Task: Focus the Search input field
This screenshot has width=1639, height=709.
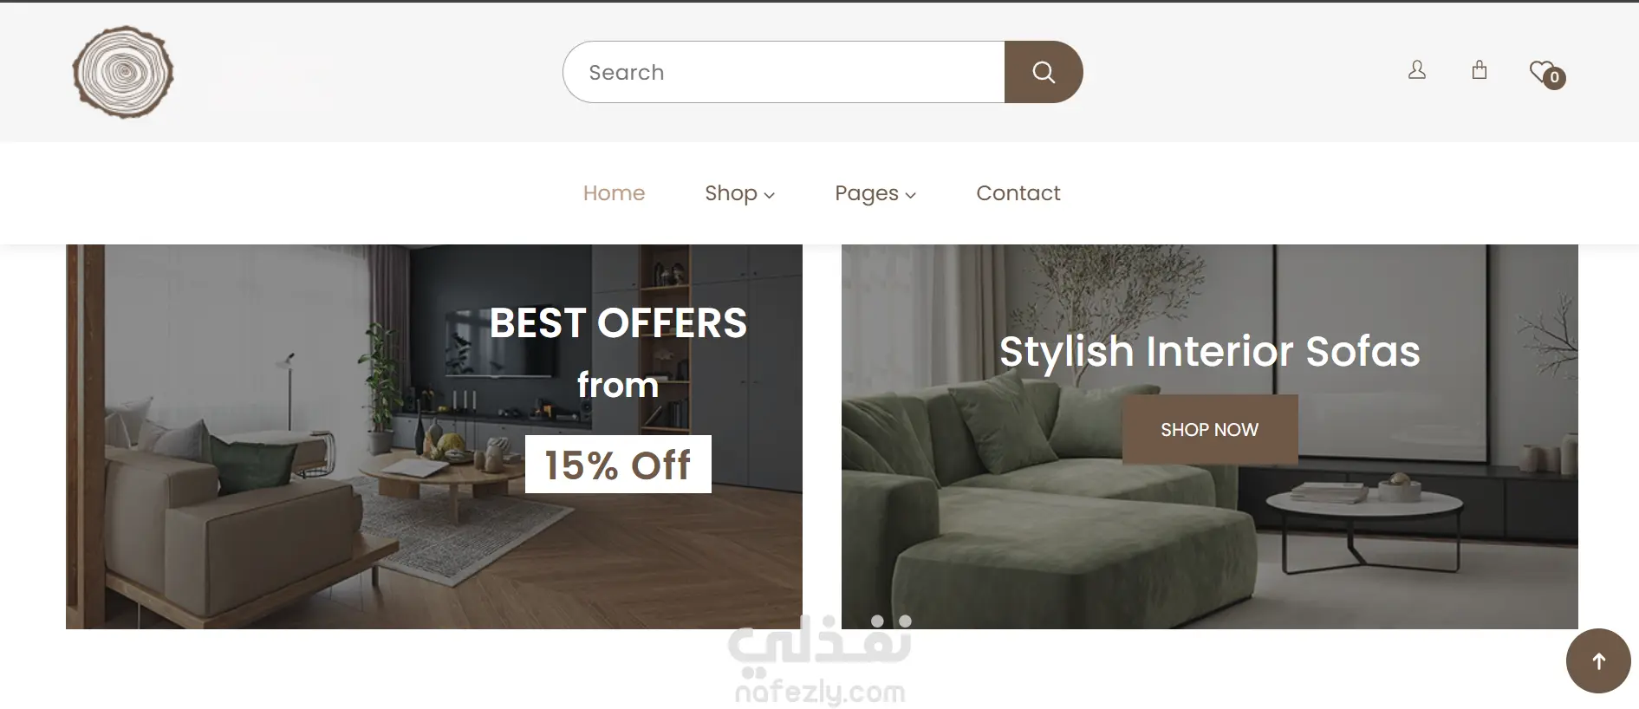Action: click(784, 72)
